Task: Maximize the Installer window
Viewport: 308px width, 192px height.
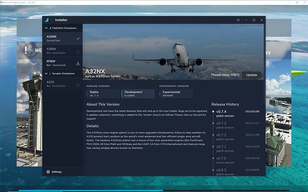Action: (254, 20)
